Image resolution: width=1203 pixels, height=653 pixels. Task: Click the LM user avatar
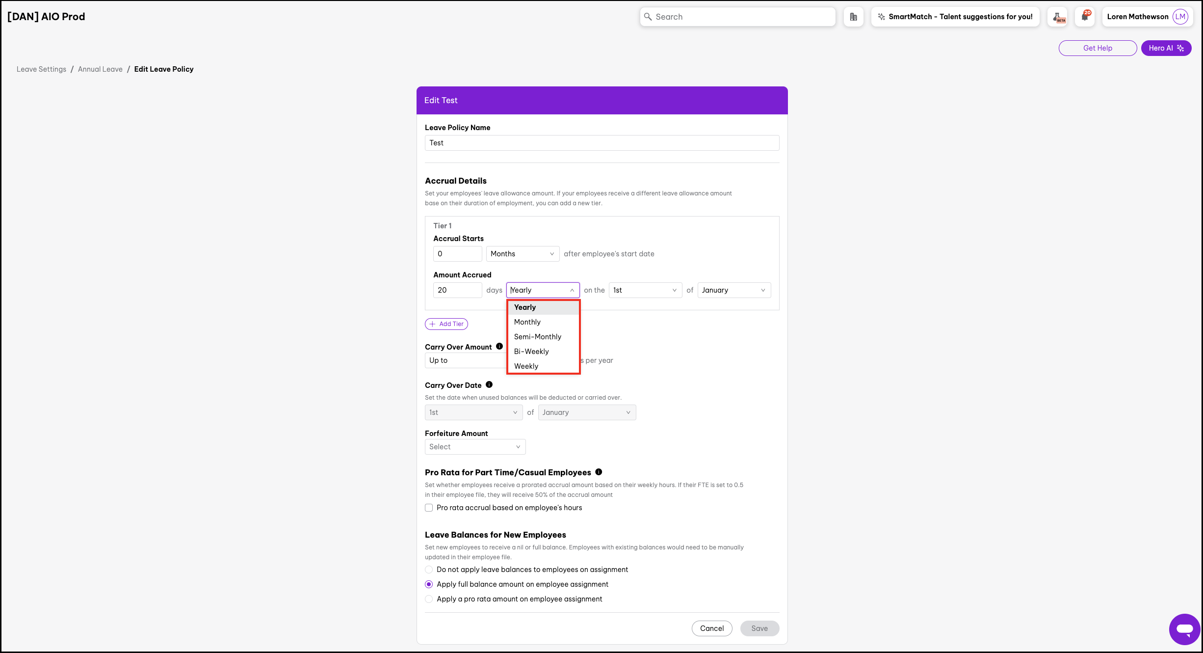[1180, 17]
